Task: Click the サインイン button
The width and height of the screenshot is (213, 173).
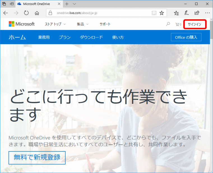Action: 195,24
